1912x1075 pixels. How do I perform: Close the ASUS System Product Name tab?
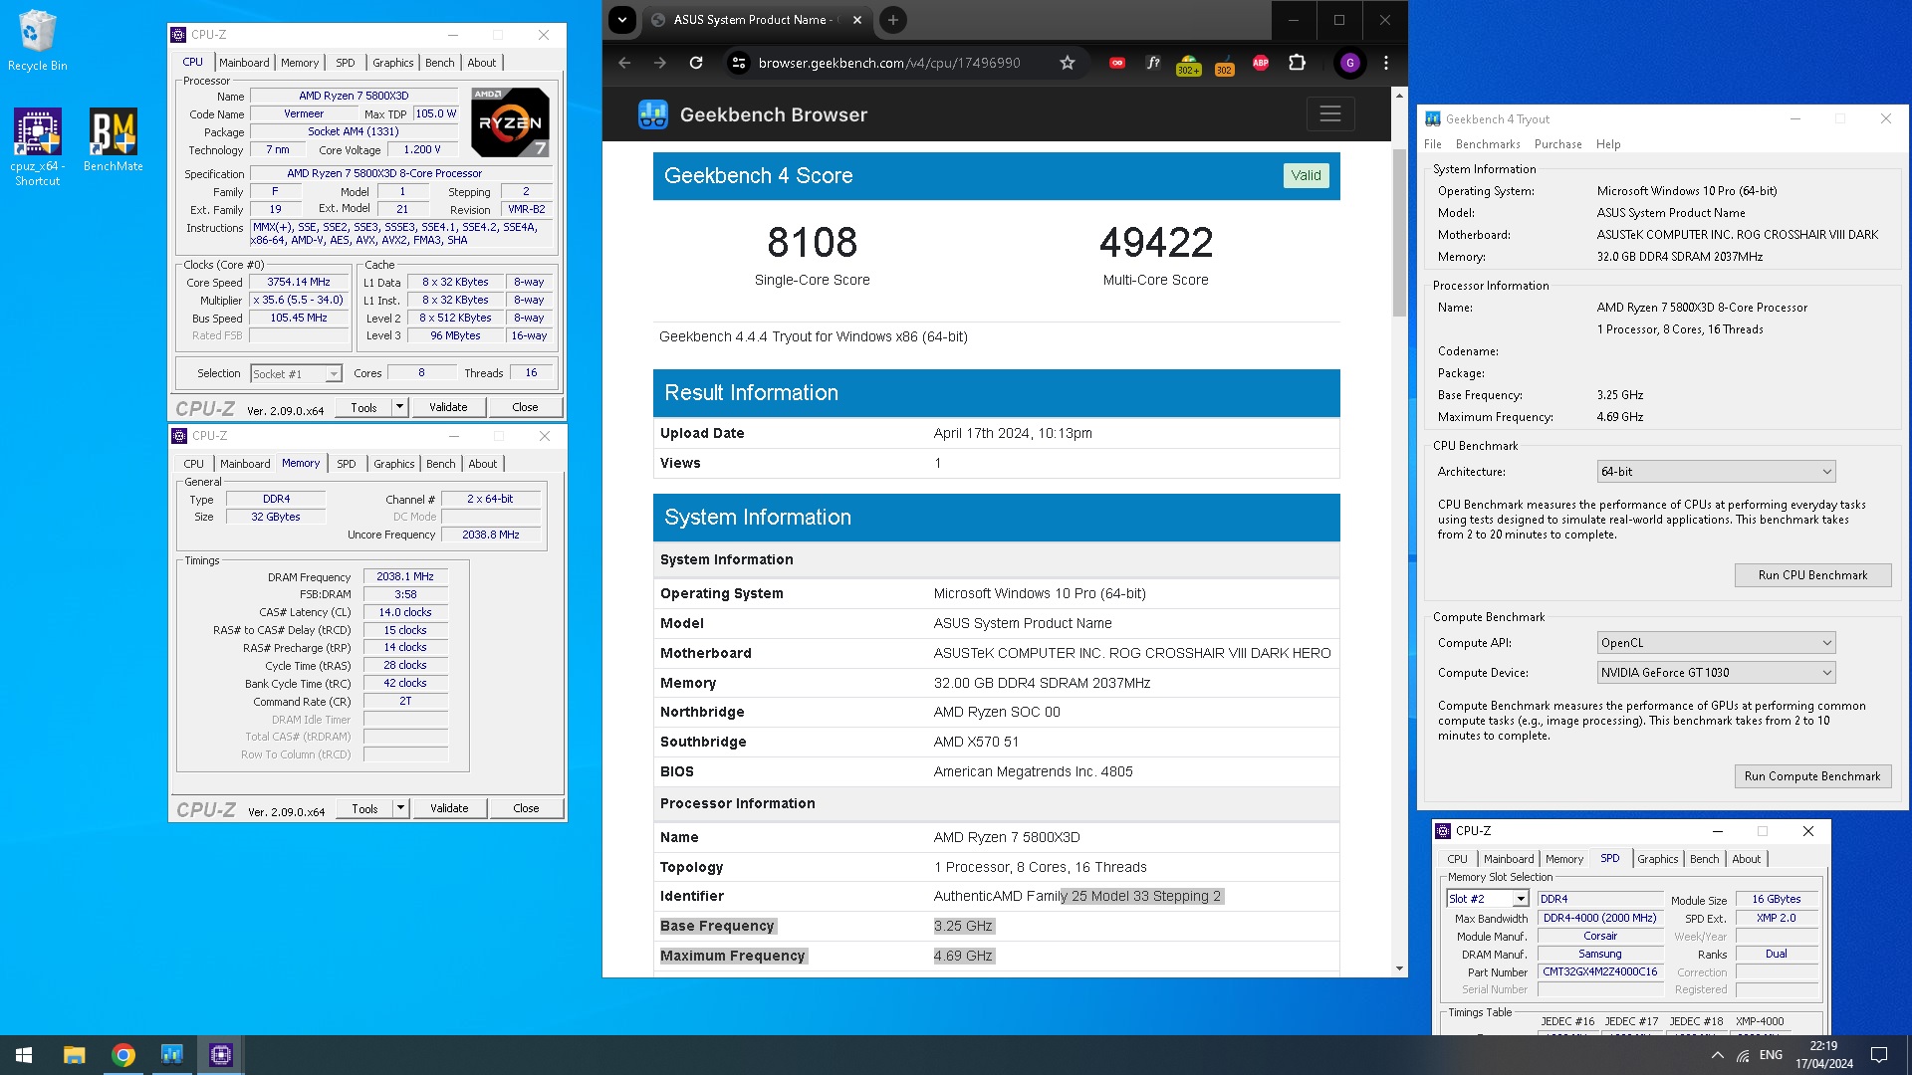857,20
